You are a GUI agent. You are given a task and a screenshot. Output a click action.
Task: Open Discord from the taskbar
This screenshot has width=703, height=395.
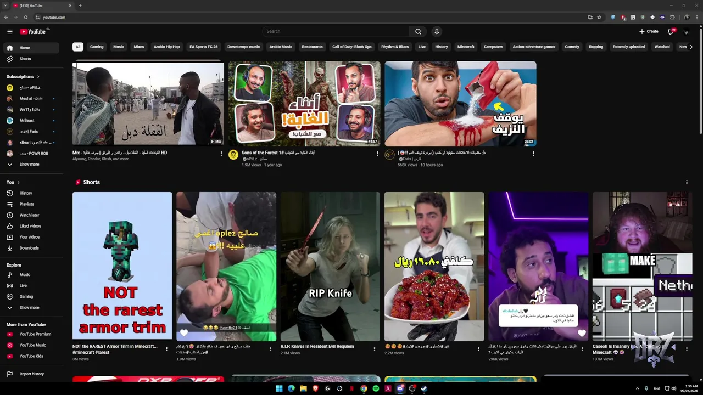click(x=400, y=388)
